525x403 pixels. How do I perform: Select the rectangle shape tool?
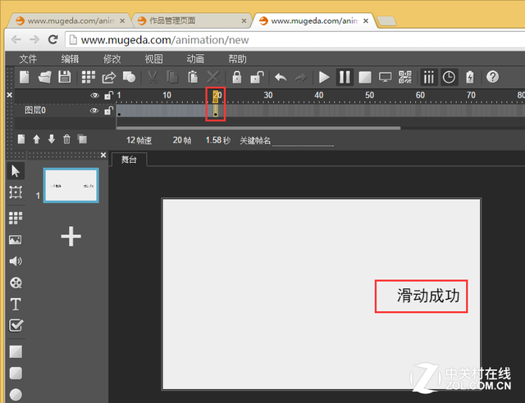tap(16, 351)
